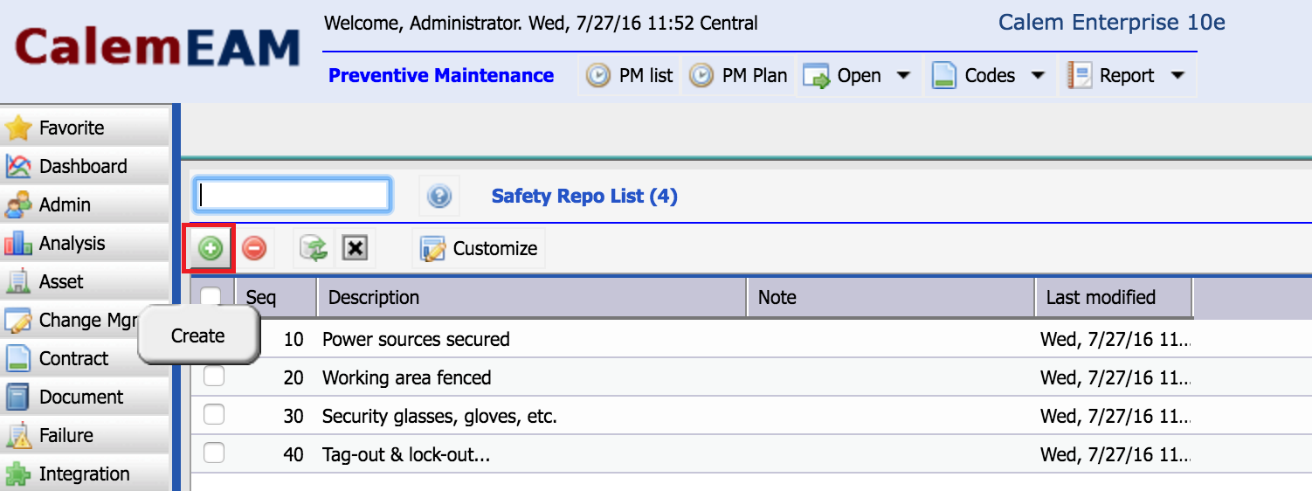Expand the Report dropdown arrow
1312x491 pixels.
coord(1177,76)
